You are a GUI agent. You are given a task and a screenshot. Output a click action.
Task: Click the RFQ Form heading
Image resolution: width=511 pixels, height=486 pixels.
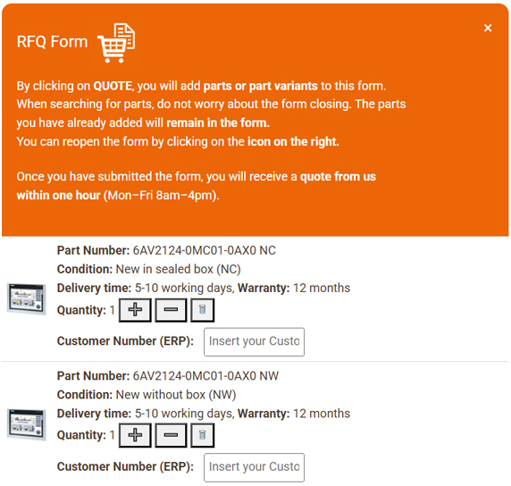(x=52, y=42)
